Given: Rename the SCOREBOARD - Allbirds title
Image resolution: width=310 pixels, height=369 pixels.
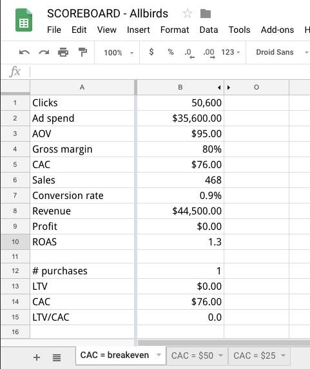Looking at the screenshot, I should (x=108, y=14).
